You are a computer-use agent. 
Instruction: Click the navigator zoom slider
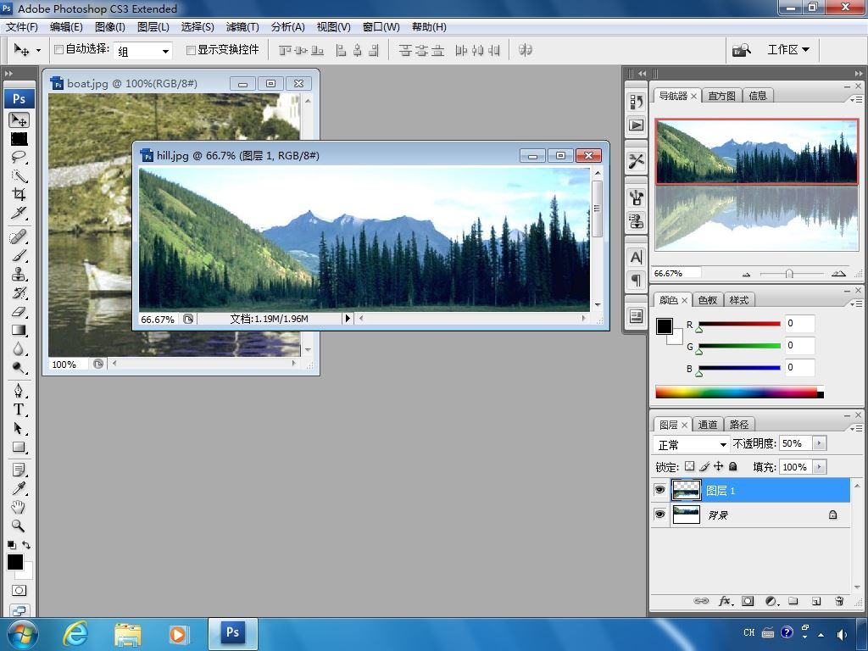click(x=791, y=274)
